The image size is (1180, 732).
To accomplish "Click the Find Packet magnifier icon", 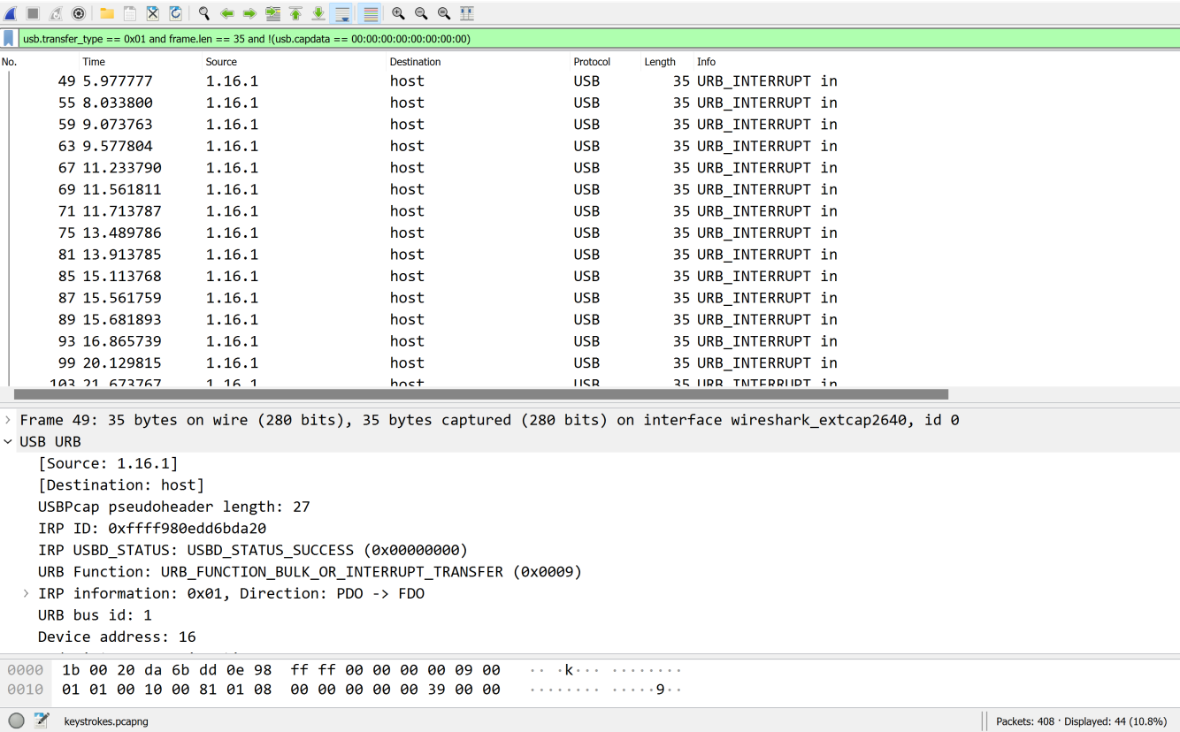I will [204, 13].
